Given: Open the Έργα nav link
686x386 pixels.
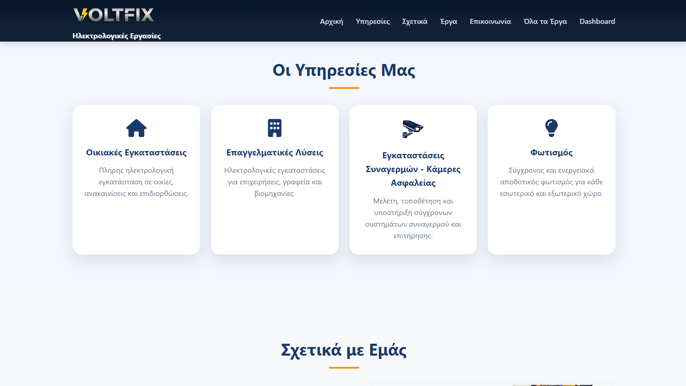Looking at the screenshot, I should coord(449,21).
